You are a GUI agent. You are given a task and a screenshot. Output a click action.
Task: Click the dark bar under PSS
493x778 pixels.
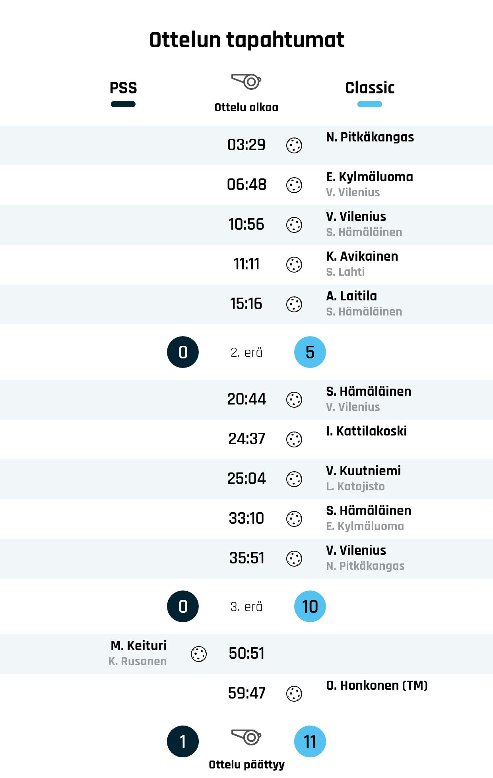[123, 104]
